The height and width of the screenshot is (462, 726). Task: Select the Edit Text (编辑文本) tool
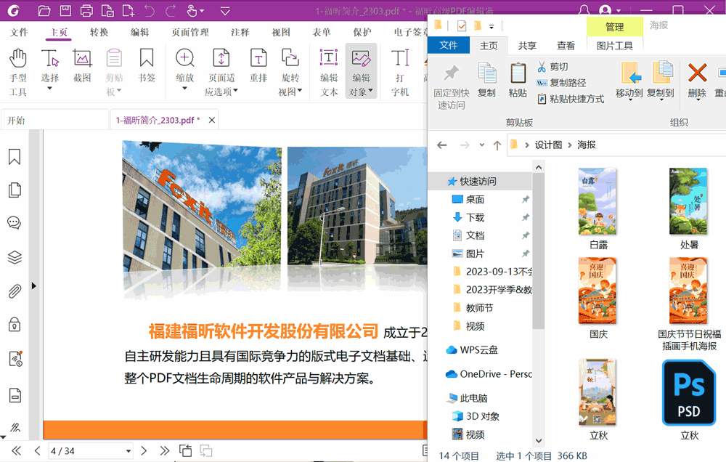pos(329,72)
